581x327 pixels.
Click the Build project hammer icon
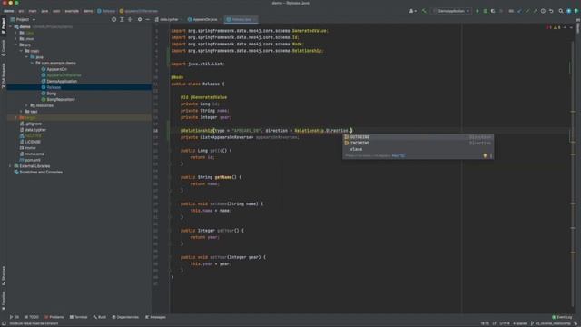(x=424, y=11)
